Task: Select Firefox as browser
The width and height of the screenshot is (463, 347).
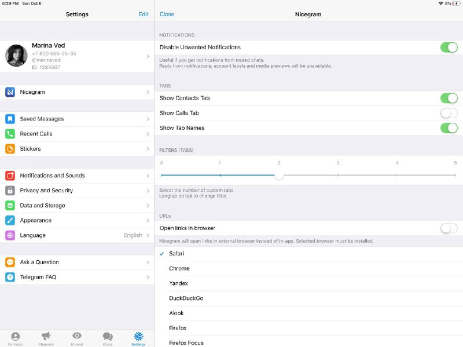Action: [308, 328]
